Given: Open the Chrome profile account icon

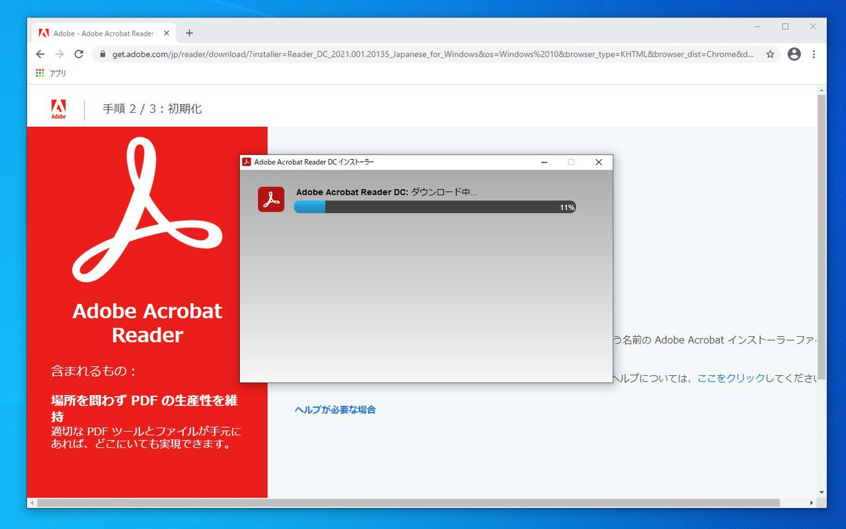Looking at the screenshot, I should (794, 54).
